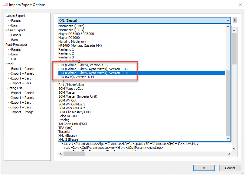Viewport: 245px width, 175px height.
Task: Select Import – Panels under Stock
Action: pos(22,73)
